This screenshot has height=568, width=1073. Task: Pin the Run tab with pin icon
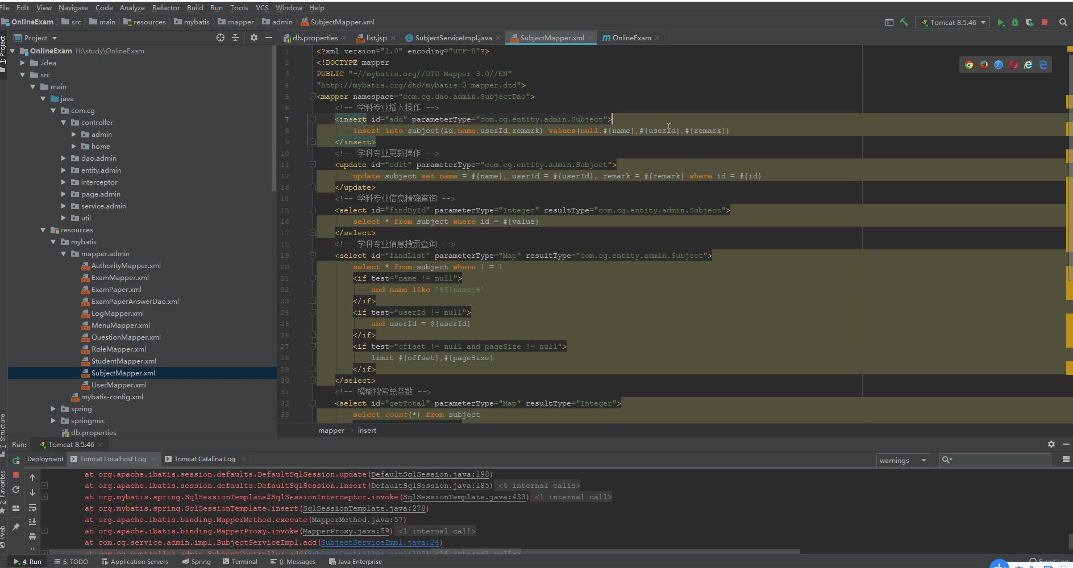click(16, 527)
